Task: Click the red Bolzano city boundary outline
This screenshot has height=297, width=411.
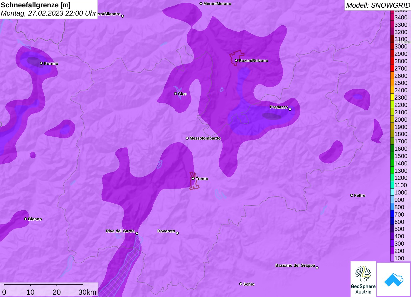Action: (237, 58)
